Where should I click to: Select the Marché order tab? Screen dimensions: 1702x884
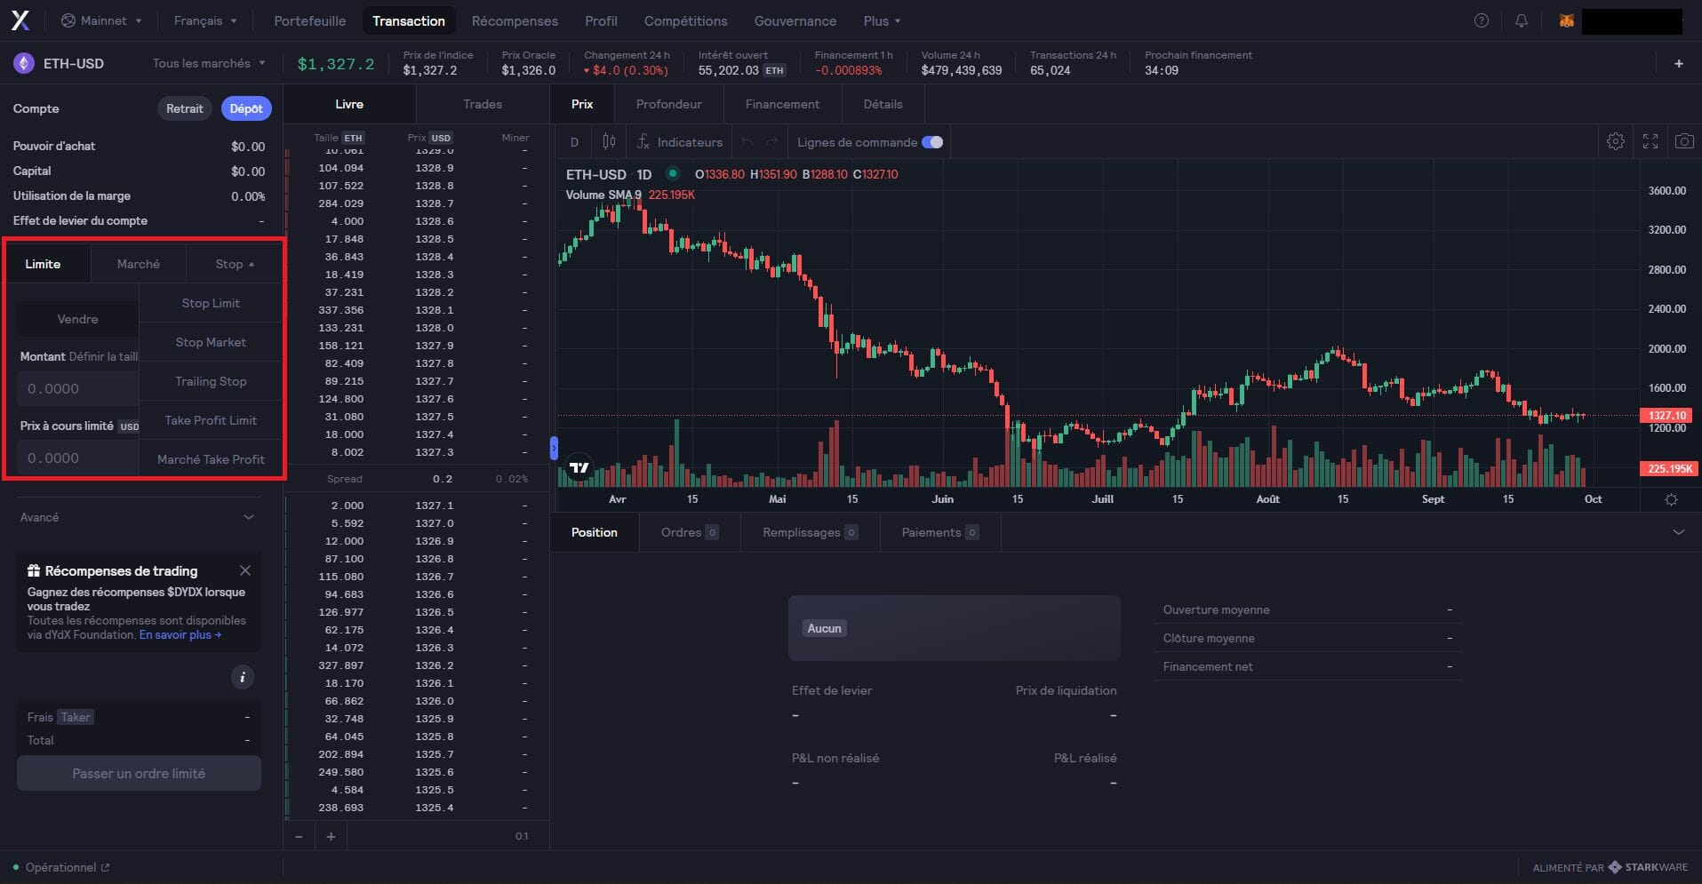tap(139, 264)
